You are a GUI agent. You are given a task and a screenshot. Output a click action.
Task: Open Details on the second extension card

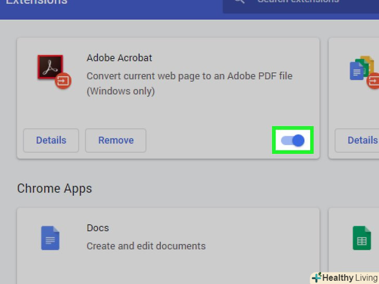(x=357, y=140)
